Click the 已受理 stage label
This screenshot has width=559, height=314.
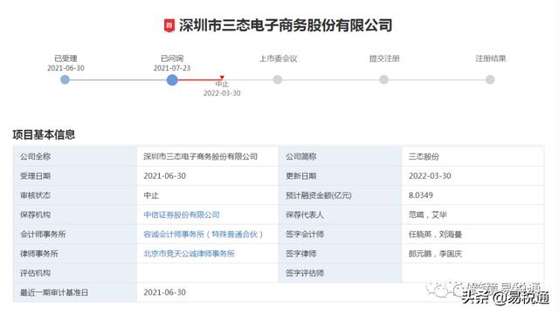click(x=66, y=58)
